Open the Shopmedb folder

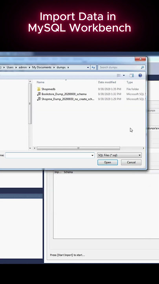38,89
